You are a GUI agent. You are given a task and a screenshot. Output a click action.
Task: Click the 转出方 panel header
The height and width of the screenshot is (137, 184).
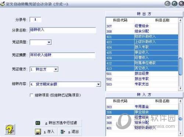point(144,14)
